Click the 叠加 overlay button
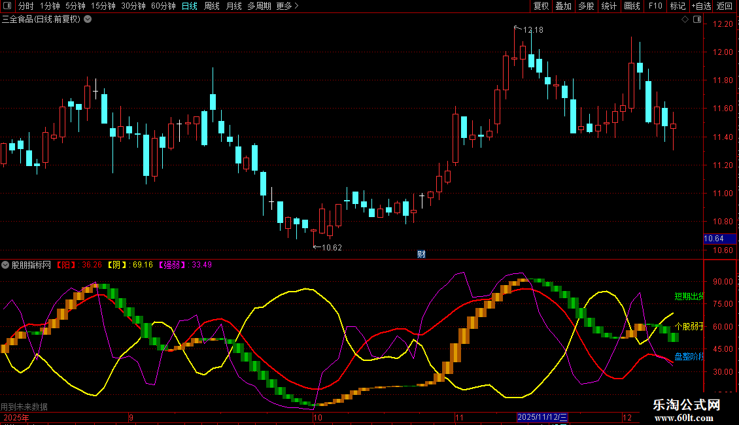 [564, 6]
